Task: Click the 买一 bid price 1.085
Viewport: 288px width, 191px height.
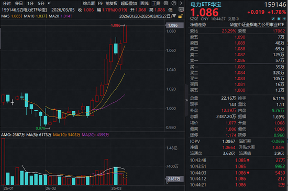Action: pyautogui.click(x=240, y=67)
